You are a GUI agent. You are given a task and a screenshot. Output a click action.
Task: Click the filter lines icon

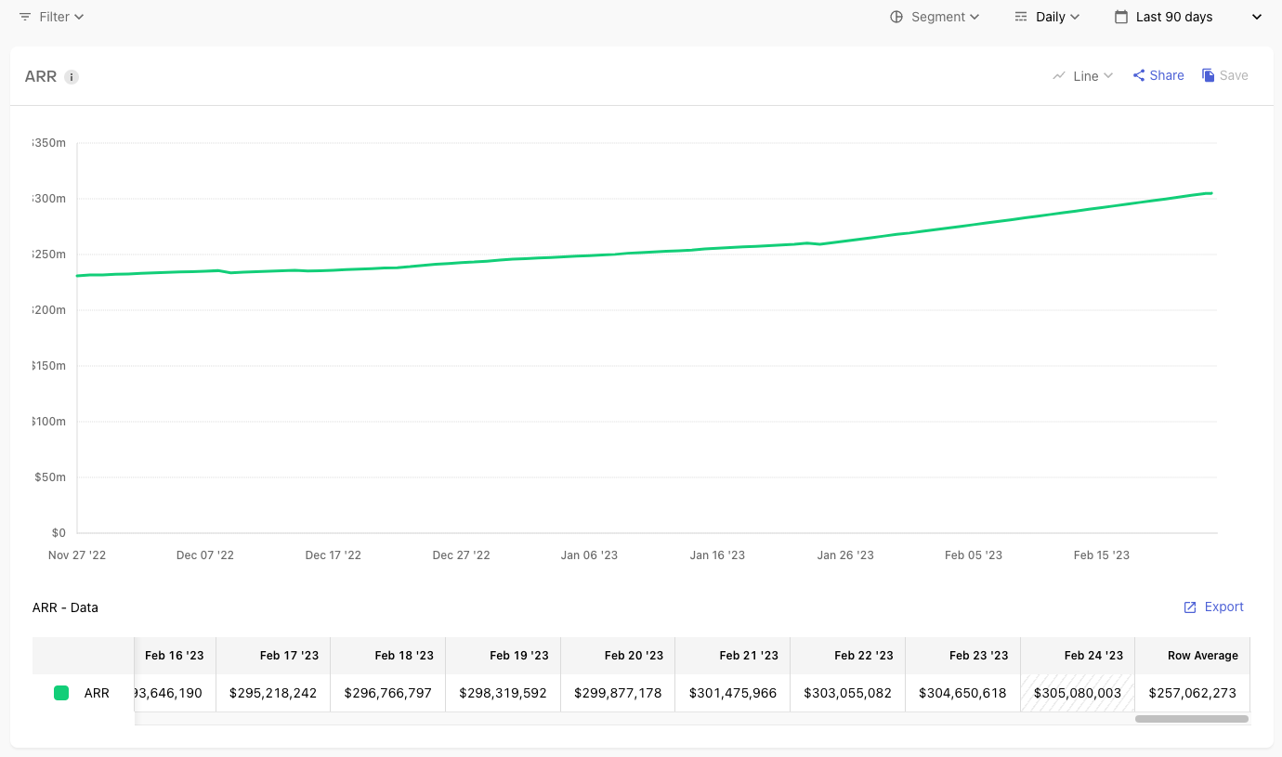point(25,17)
